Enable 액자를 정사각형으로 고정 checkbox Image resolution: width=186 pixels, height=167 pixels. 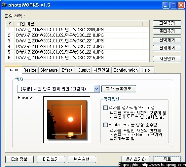pyautogui.click(x=105, y=107)
